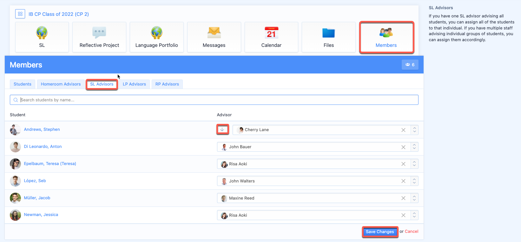The width and height of the screenshot is (521, 242).
Task: Expand advisor dropdown for Müller, Jacob
Action: (x=414, y=198)
